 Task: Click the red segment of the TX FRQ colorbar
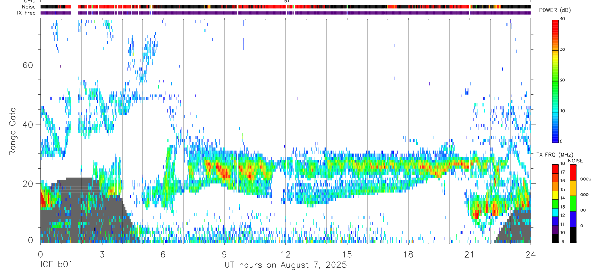pyautogui.click(x=555, y=168)
